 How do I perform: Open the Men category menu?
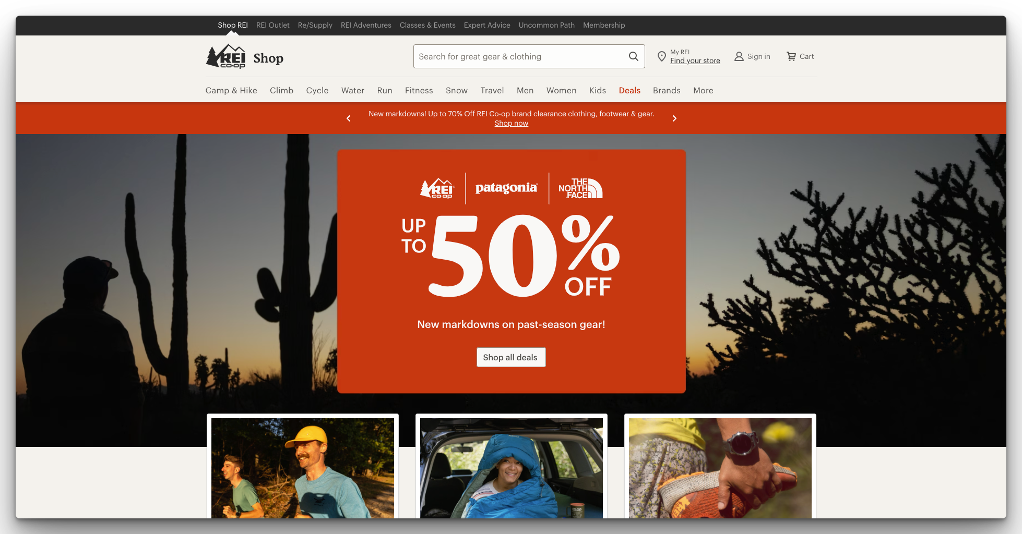tap(525, 90)
